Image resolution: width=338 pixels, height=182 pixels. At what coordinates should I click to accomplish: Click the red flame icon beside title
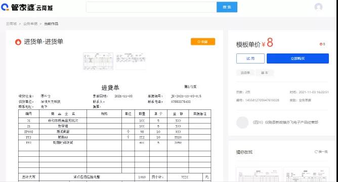pyautogui.click(x=18, y=42)
